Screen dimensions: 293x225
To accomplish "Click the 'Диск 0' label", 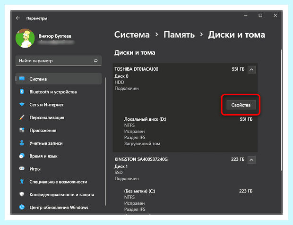I will pos(121,76).
